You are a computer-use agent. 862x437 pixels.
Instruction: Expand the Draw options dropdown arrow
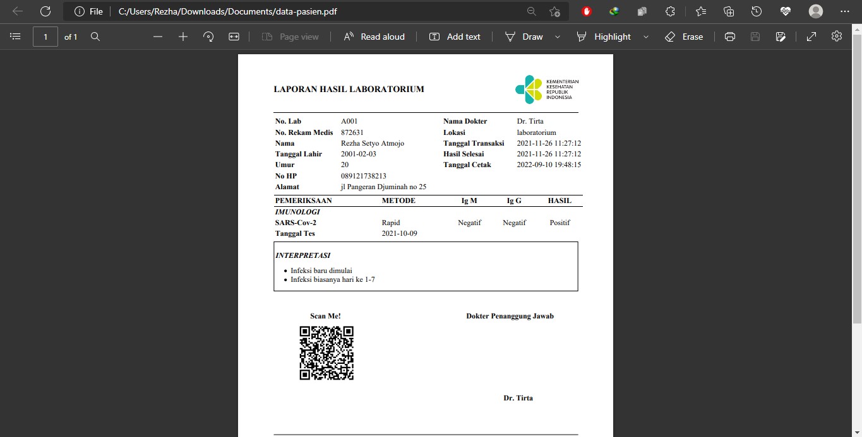pyautogui.click(x=557, y=37)
